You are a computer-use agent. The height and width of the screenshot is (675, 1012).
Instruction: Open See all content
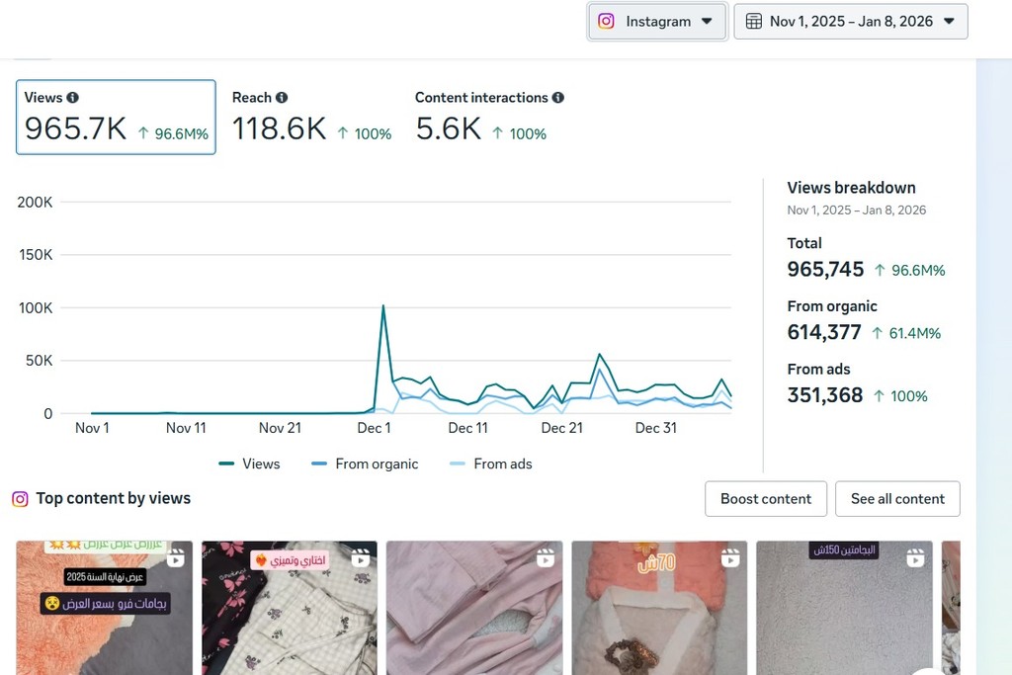pyautogui.click(x=897, y=499)
